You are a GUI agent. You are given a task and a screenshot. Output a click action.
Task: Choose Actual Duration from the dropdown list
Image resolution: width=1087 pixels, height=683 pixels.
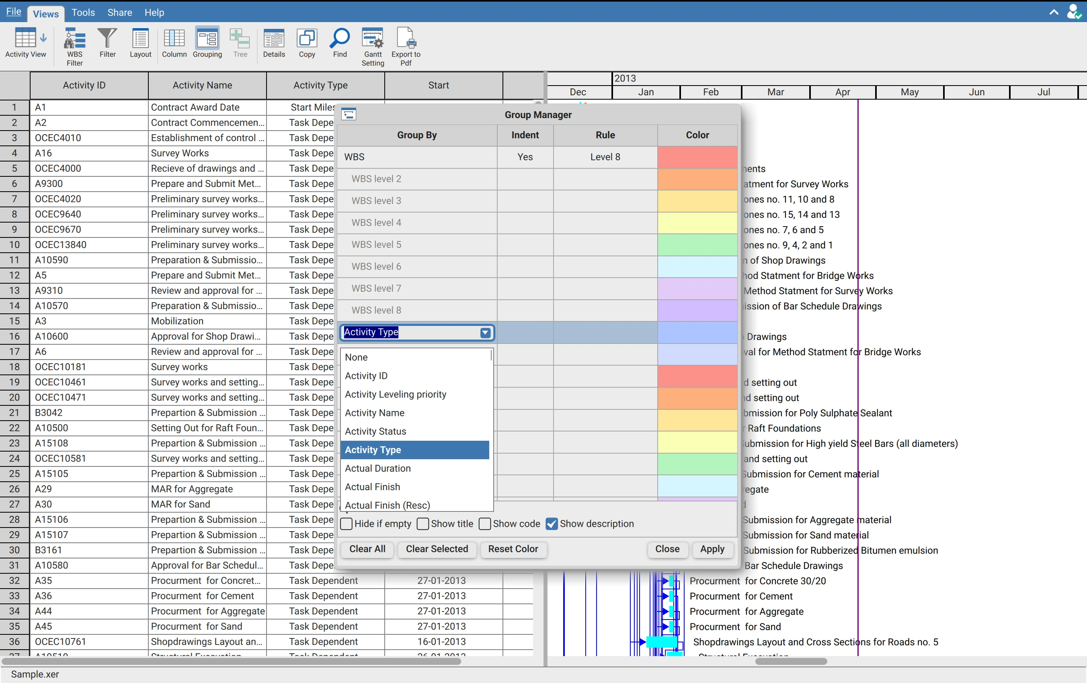click(x=415, y=468)
